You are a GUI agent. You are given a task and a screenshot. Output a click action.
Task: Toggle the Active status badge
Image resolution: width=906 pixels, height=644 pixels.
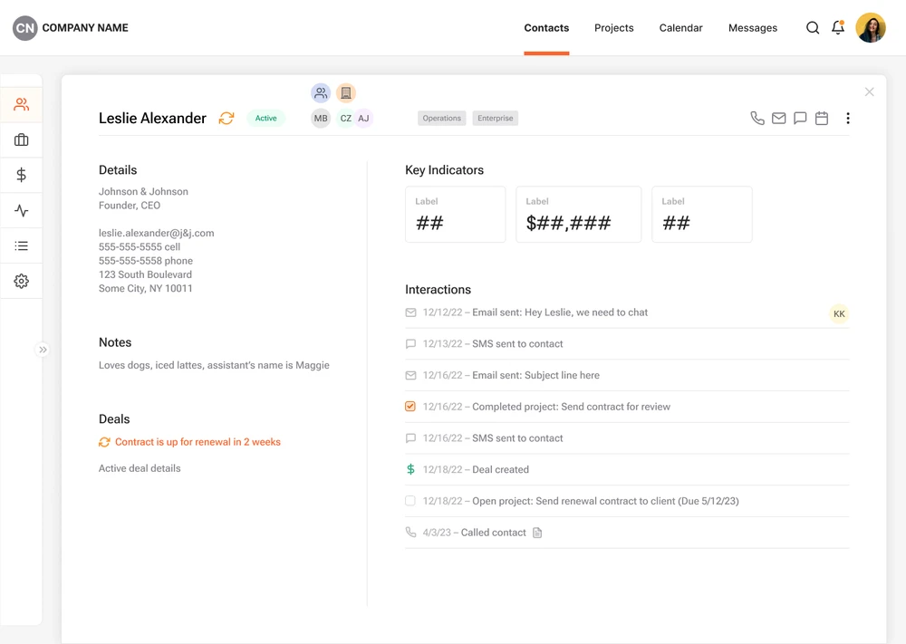[265, 118]
